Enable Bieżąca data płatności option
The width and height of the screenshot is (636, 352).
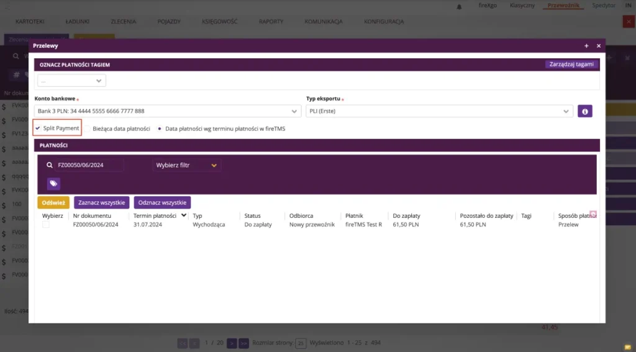(87, 129)
